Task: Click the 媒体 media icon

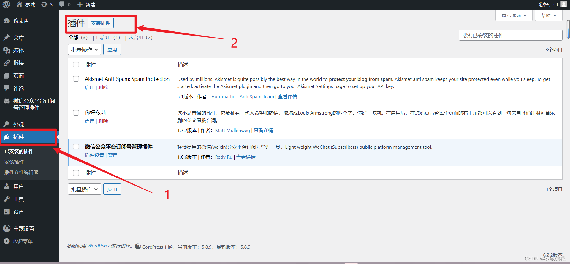Action: pos(7,50)
